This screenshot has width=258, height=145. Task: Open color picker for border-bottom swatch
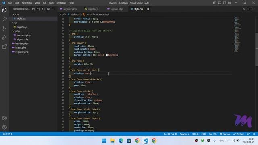tap(106, 55)
